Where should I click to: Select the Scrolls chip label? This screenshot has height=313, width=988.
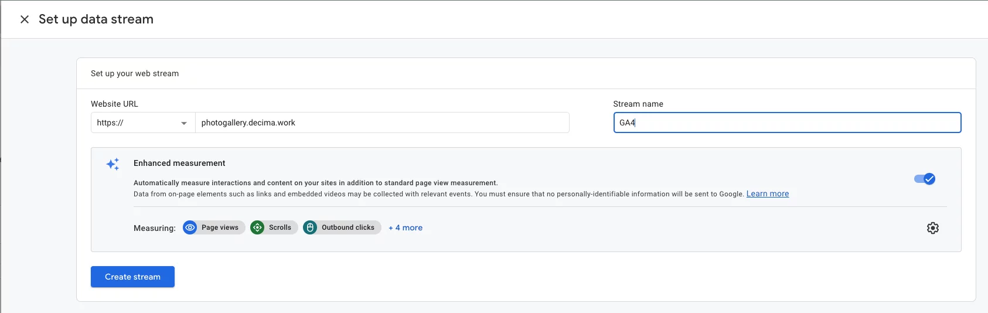280,227
